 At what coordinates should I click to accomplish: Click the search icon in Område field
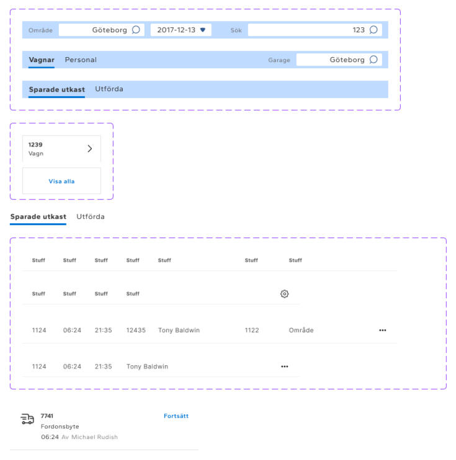(x=136, y=30)
